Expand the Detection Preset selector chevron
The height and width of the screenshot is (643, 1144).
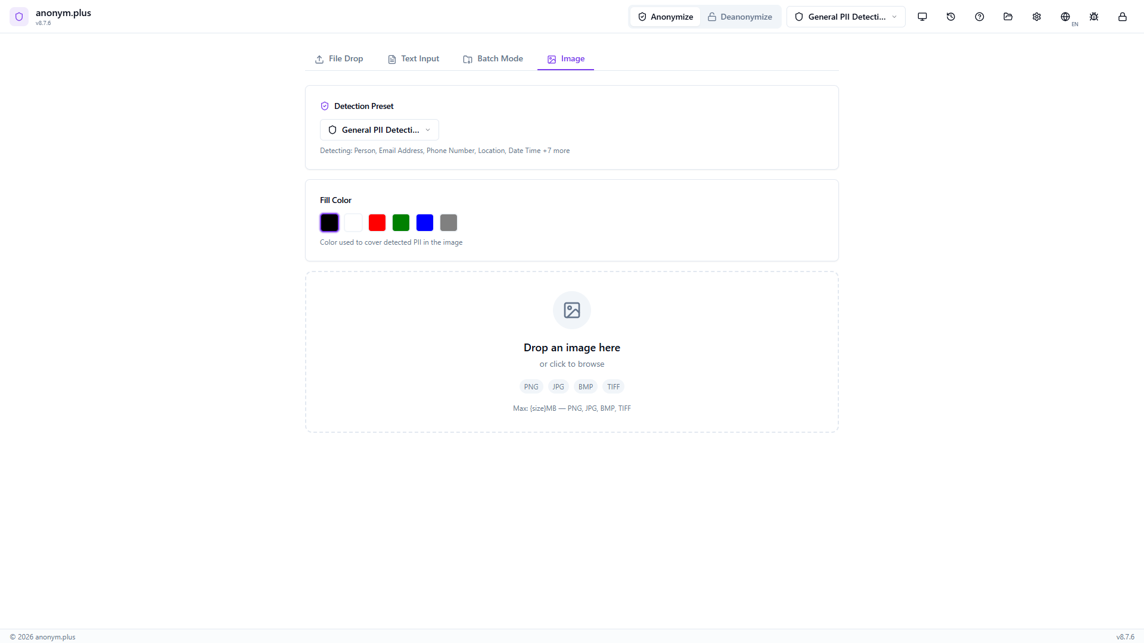(428, 130)
